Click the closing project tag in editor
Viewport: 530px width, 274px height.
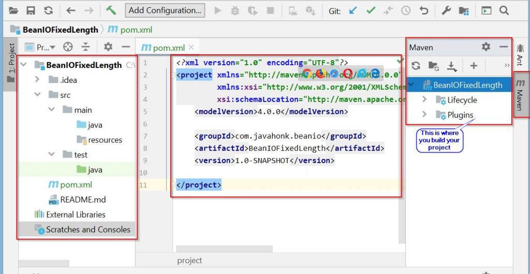point(199,185)
